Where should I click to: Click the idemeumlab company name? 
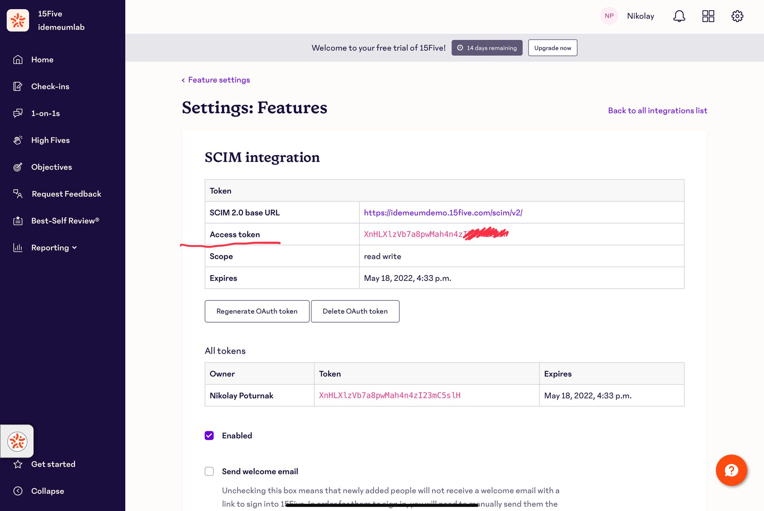tap(61, 27)
